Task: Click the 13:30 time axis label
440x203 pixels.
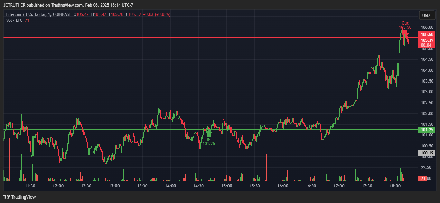Action: click(x=142, y=186)
